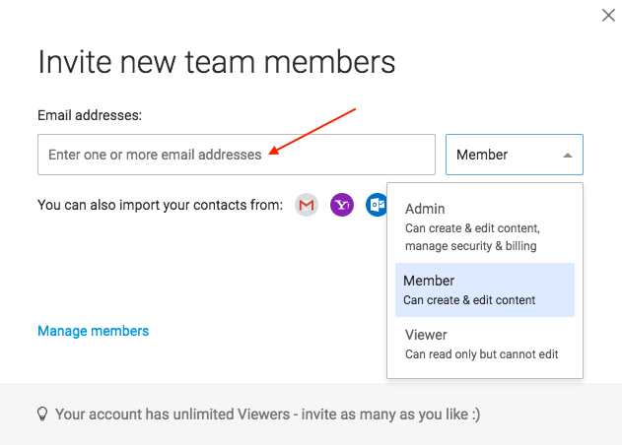Click "You can also import your contacts from" text
Screen dimensions: 622x445
161,205
